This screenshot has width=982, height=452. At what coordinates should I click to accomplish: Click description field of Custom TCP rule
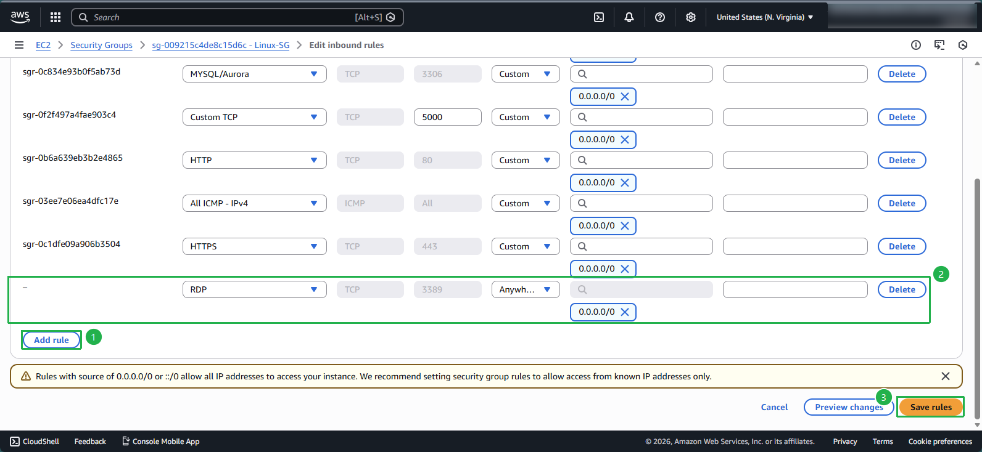tap(795, 117)
